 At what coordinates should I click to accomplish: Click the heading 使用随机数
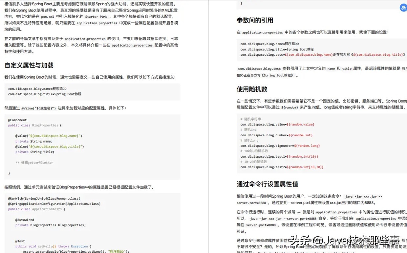pyautogui.click(x=252, y=89)
